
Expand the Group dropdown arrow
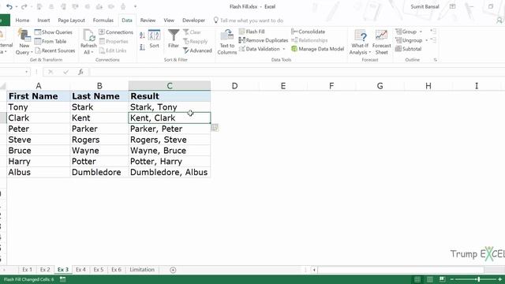[421, 32]
